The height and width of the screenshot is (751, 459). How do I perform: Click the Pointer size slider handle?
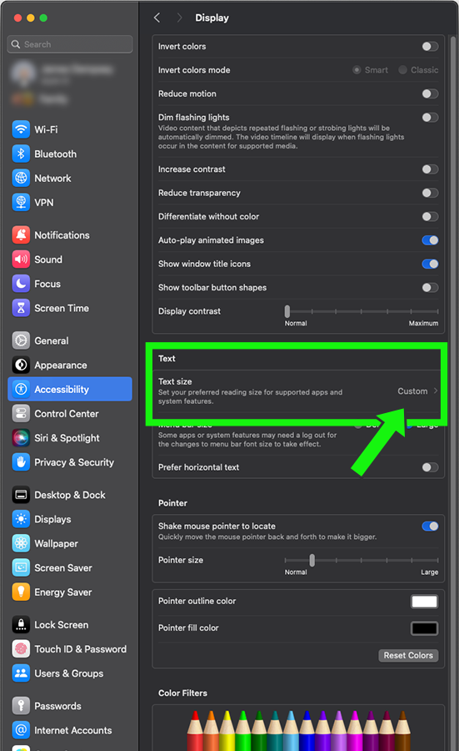(312, 560)
